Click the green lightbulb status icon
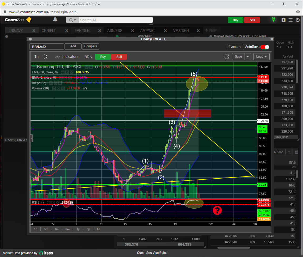Image resolution: width=303 pixels, height=257 pixels. point(274,20)
